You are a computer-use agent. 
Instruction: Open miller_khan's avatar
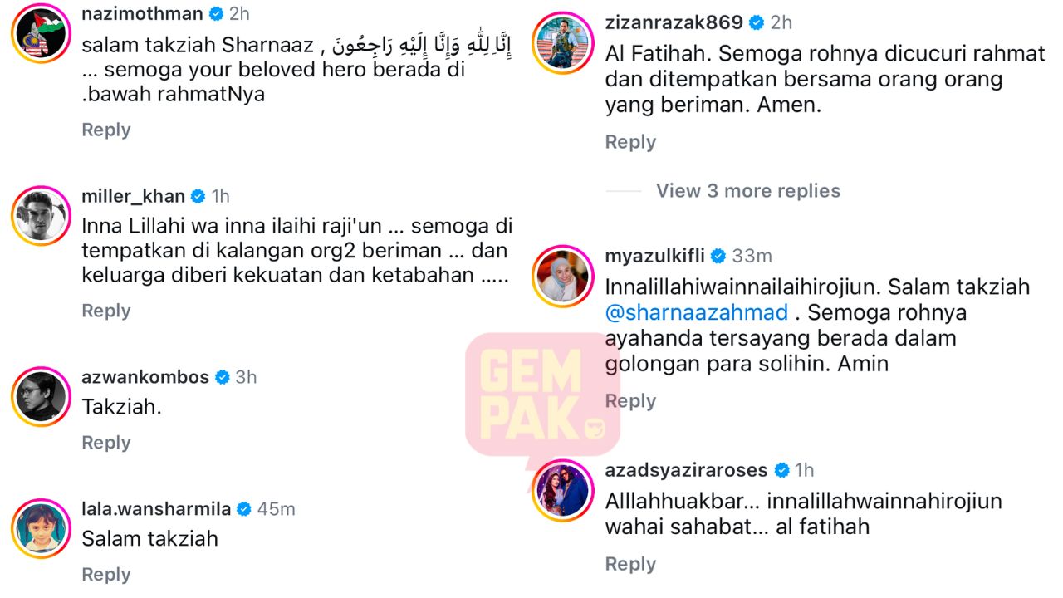[41, 216]
